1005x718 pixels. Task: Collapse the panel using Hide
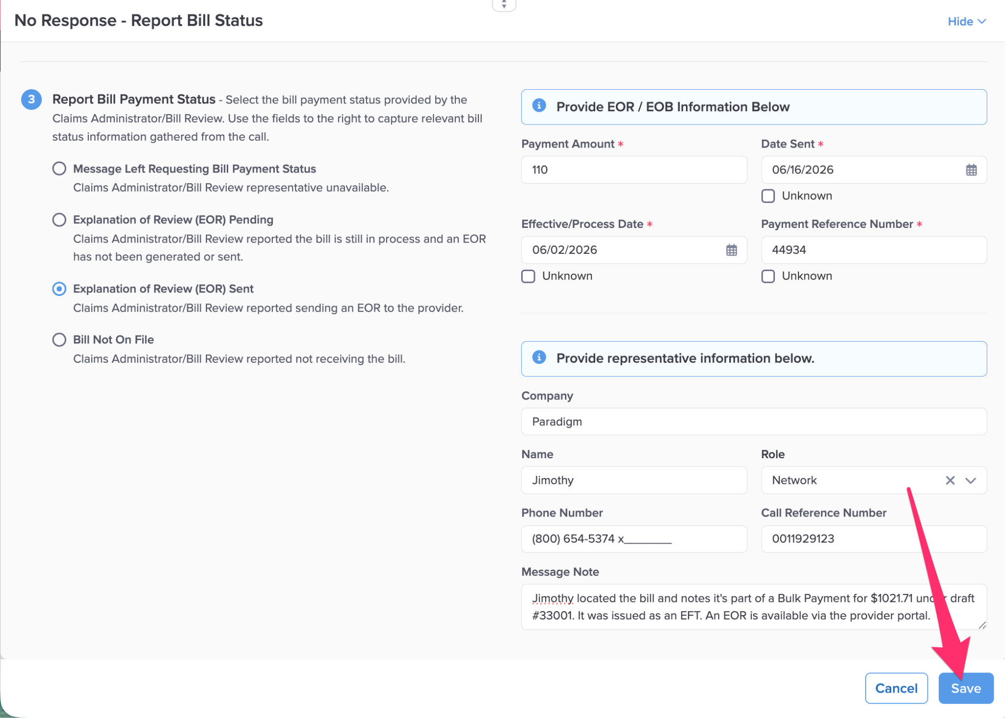(966, 22)
